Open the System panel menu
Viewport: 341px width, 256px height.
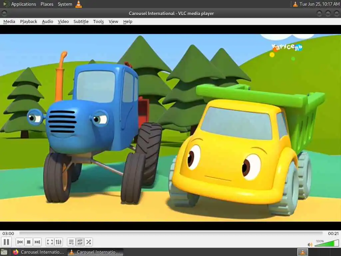click(65, 4)
